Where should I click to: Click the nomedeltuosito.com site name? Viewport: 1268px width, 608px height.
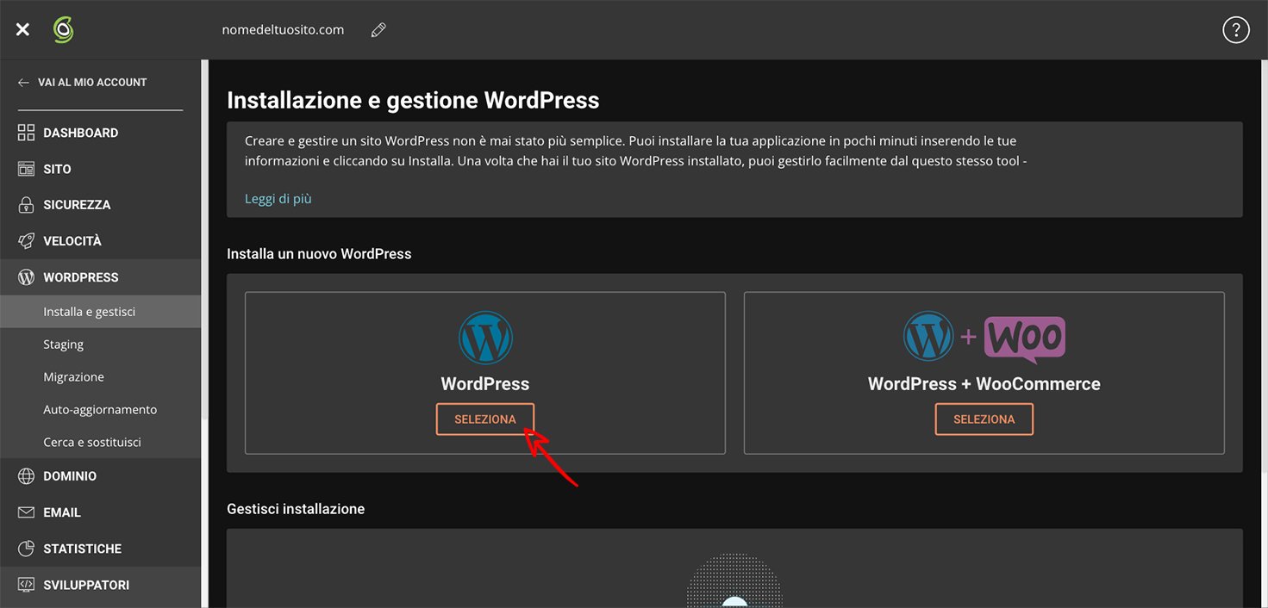tap(283, 30)
